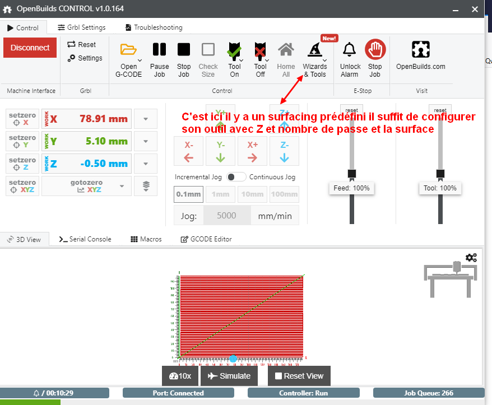Screen dimensions: 492x405
Task: Set zero for all XYZ axes
Action: coord(22,186)
